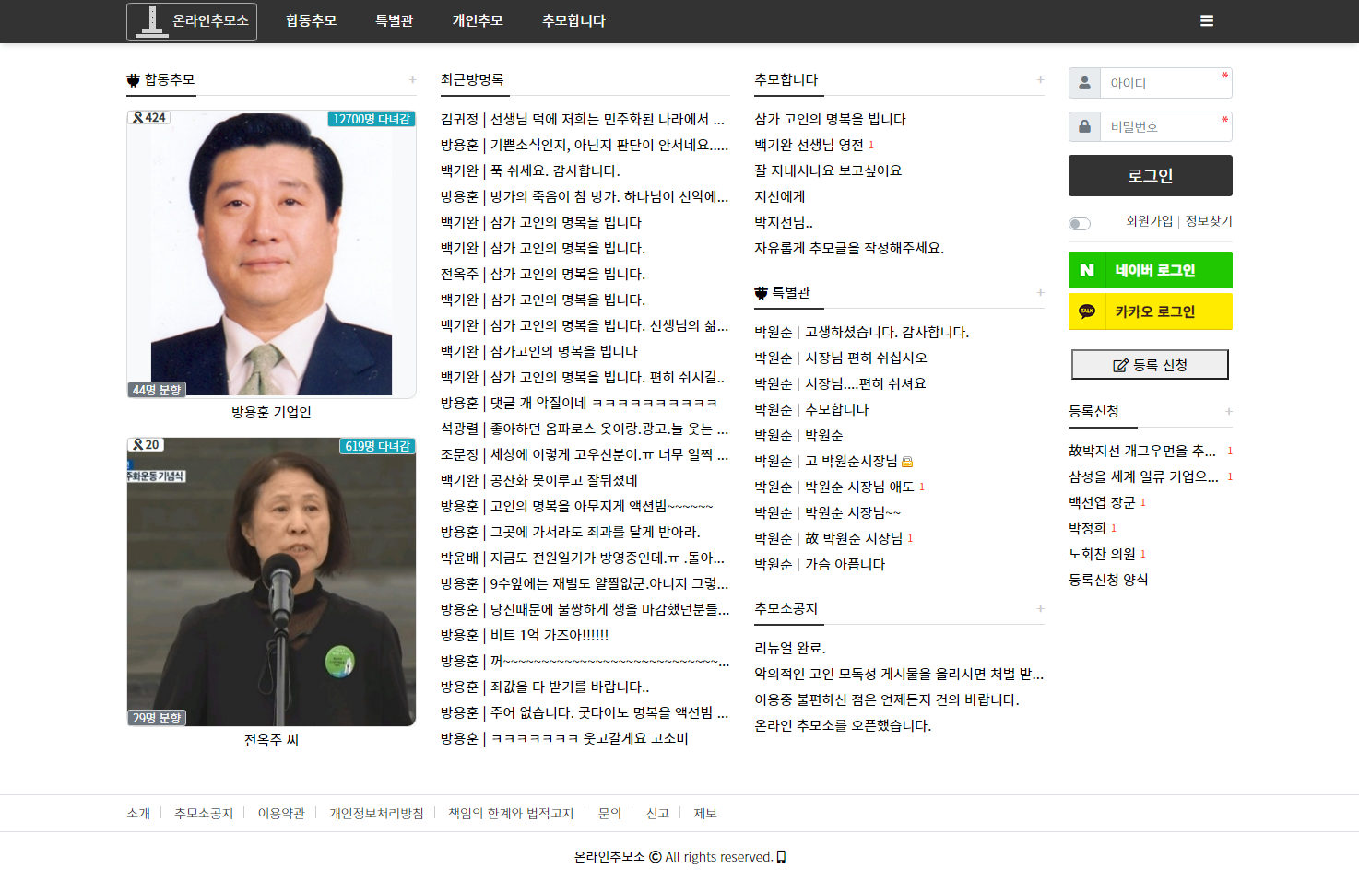Open the hamburger menu icon
The image size is (1359, 881).
point(1206,21)
